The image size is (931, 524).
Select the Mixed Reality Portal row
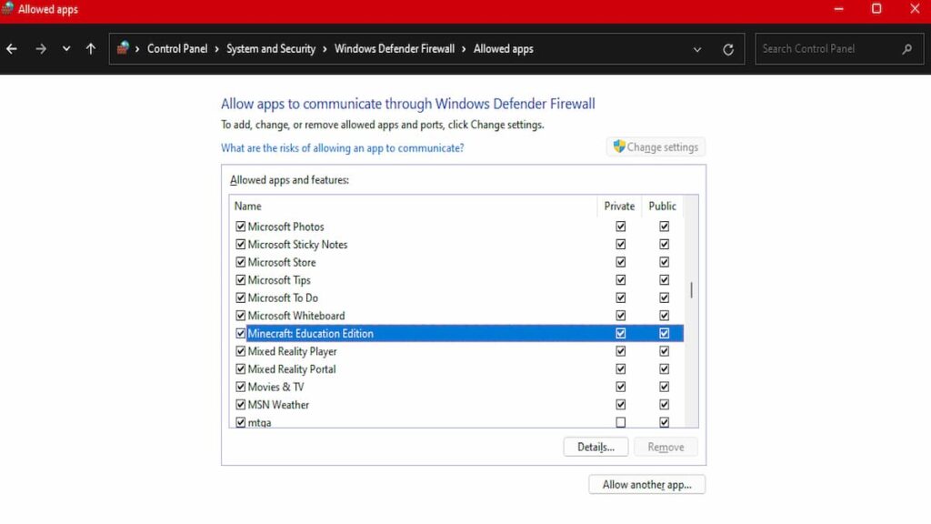[x=456, y=369]
